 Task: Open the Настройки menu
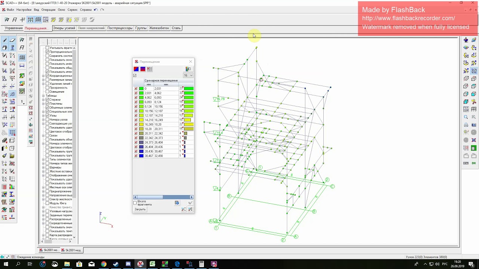click(24, 10)
